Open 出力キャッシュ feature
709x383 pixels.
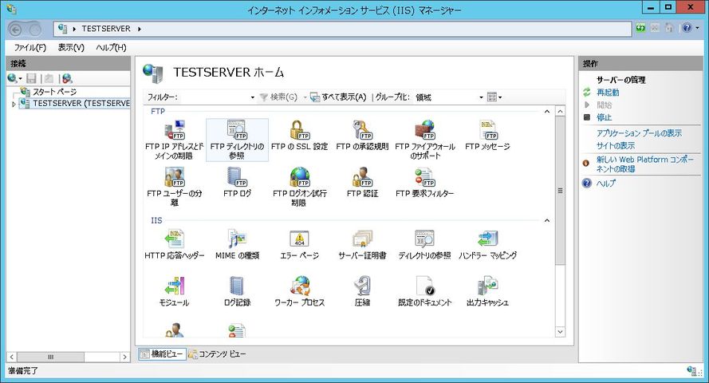[x=487, y=292]
